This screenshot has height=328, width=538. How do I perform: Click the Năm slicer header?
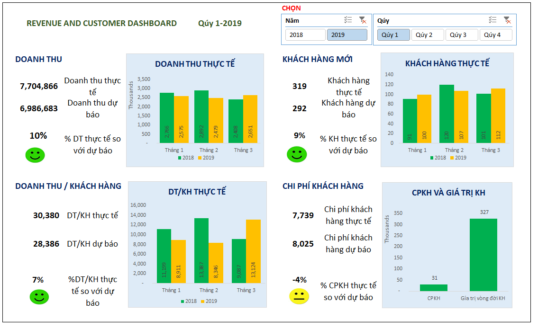point(292,20)
